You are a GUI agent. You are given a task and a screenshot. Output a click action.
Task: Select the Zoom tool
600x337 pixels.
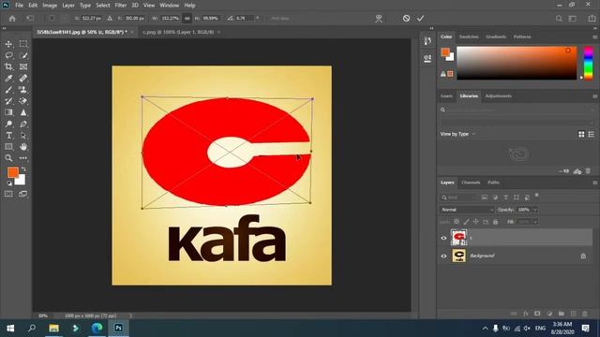[x=8, y=158]
